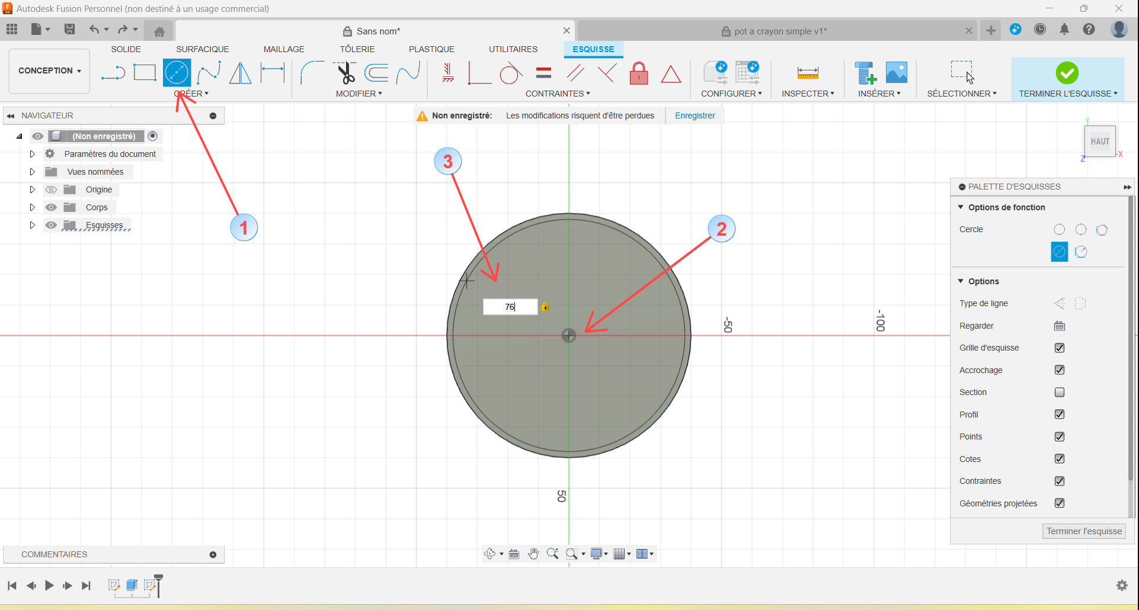Open the Pan hand tool
1139x610 pixels.
533,554
